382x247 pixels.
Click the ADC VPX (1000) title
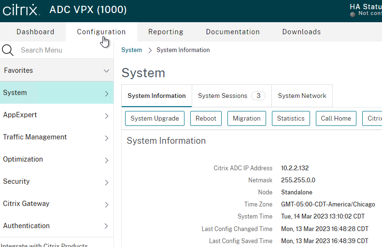(88, 10)
